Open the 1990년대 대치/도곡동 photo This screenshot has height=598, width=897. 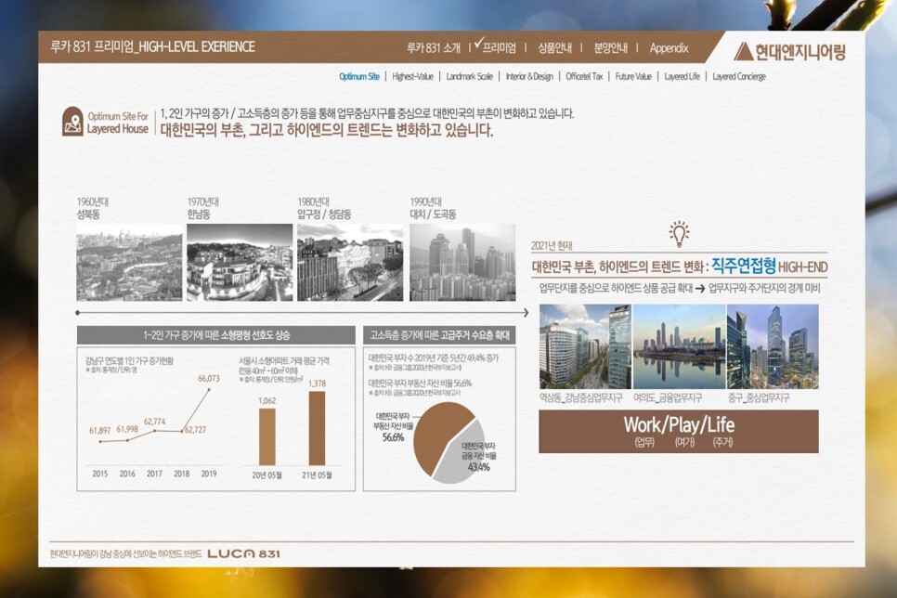pyautogui.click(x=462, y=262)
